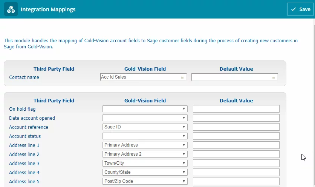
Task: Click the On hold flag default value field
Action: pos(236,109)
